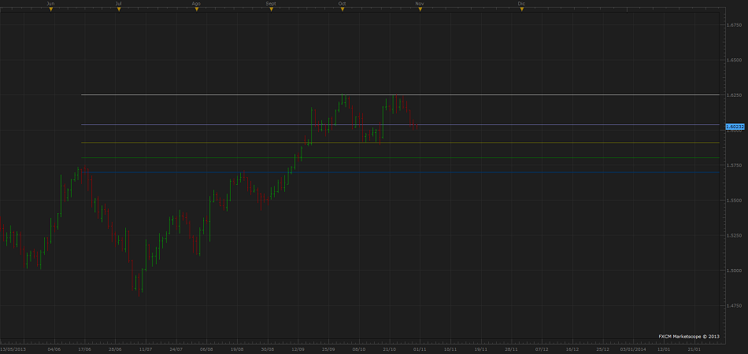Screen dimensions: 748x354
Task: Click the blue current price label 1.6023
Action: [x=734, y=125]
